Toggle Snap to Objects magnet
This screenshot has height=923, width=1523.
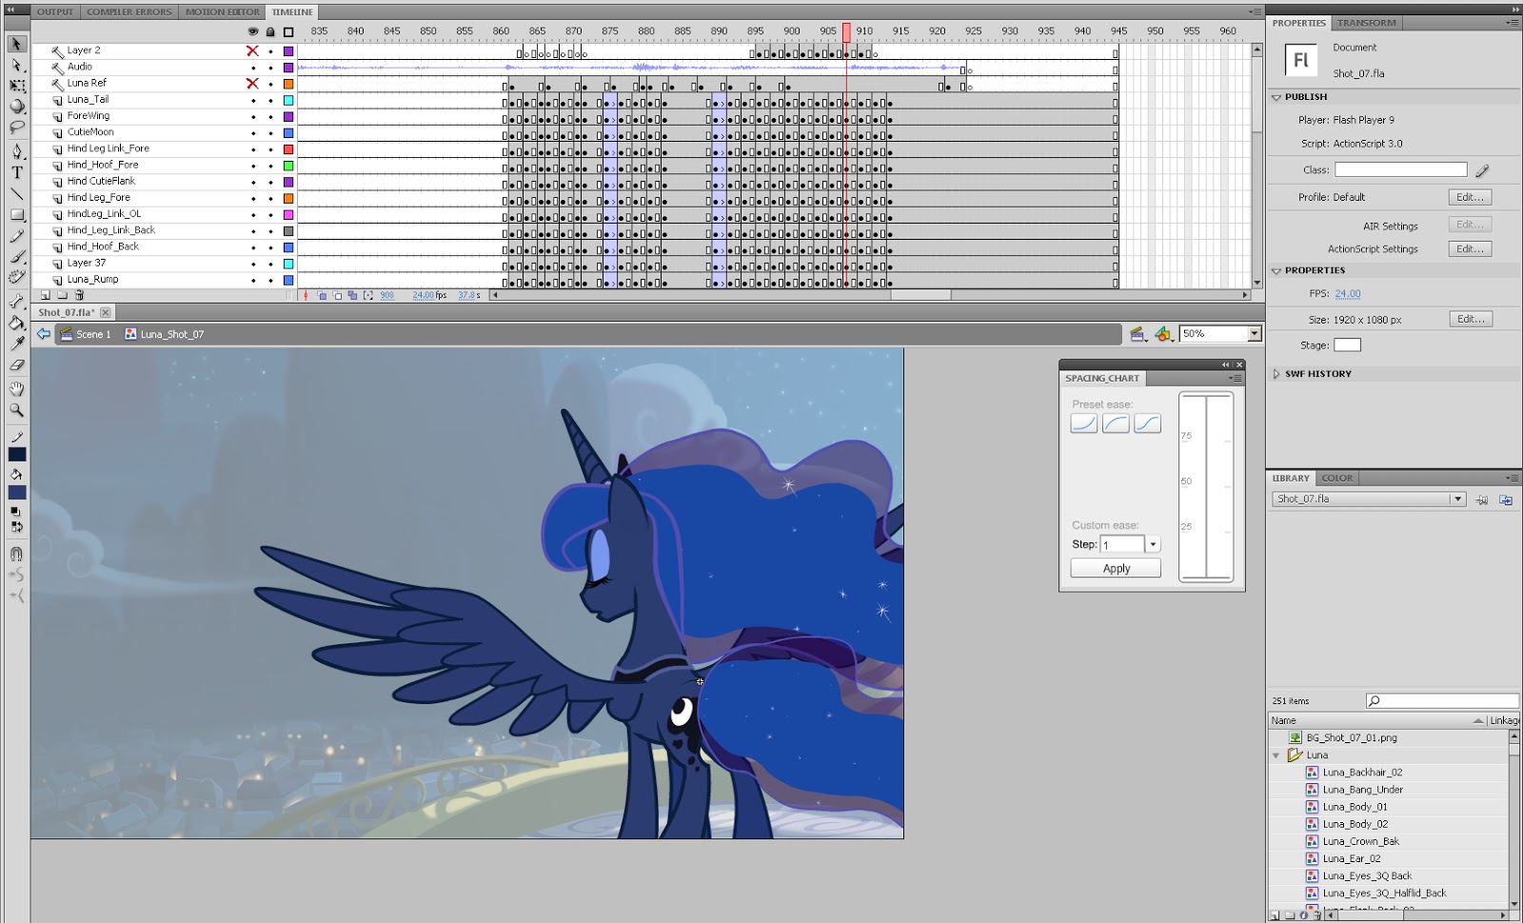tap(16, 554)
